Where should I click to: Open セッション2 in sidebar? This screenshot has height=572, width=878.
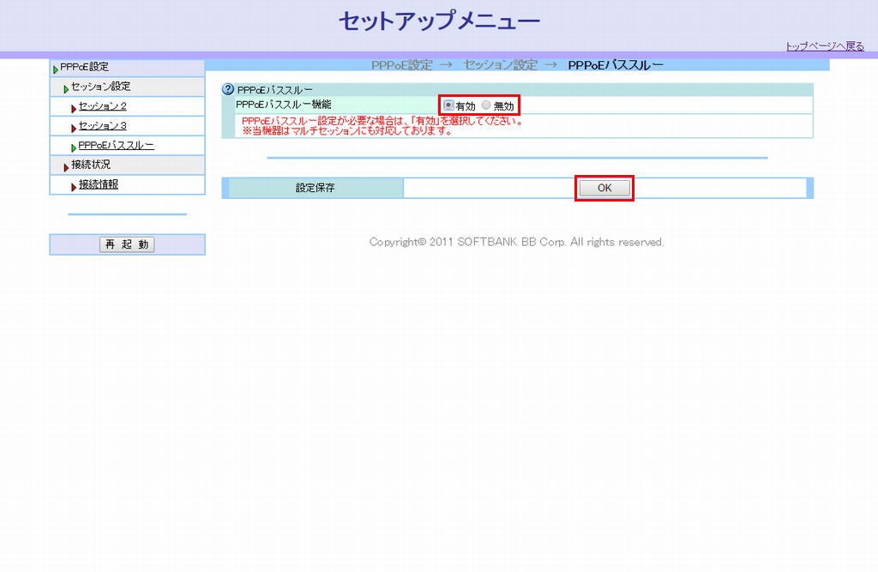[x=103, y=105]
